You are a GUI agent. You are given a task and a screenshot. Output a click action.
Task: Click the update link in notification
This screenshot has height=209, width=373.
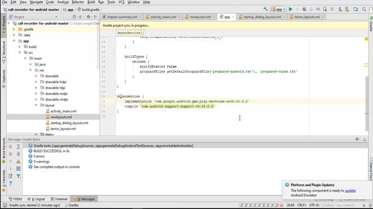pos(350,190)
